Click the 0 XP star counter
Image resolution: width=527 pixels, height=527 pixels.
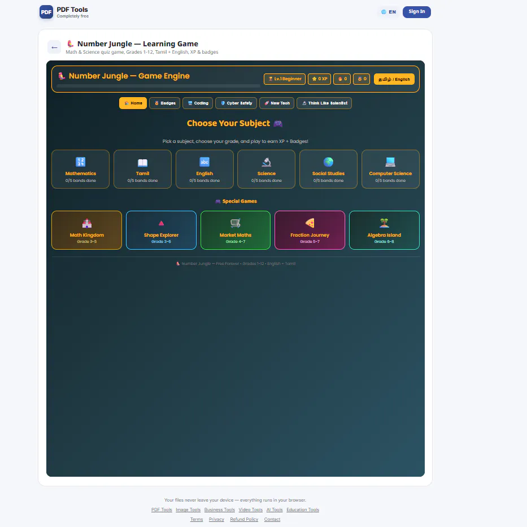tap(319, 79)
